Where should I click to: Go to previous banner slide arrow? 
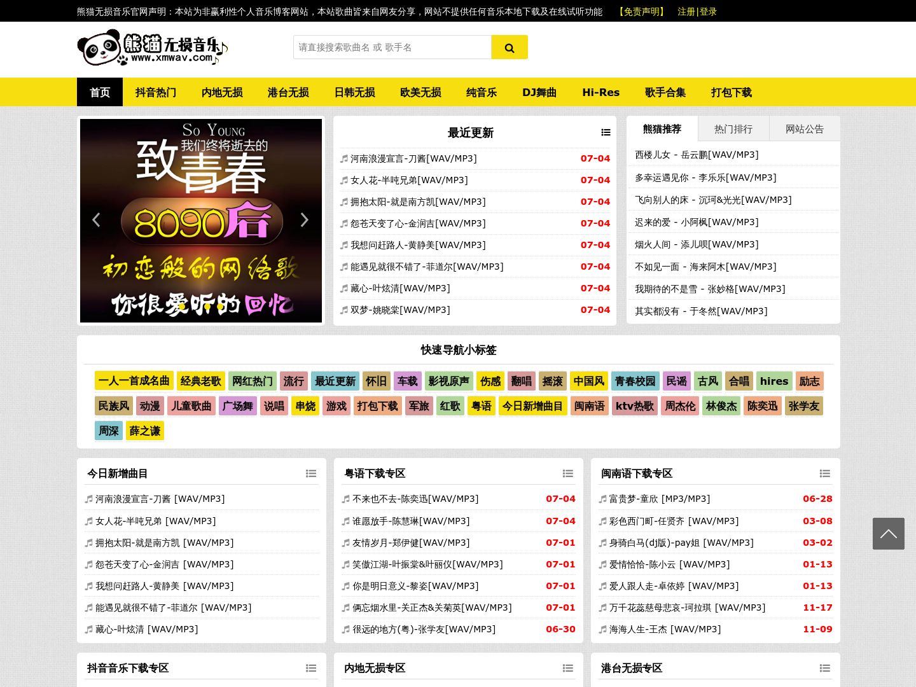tap(96, 220)
